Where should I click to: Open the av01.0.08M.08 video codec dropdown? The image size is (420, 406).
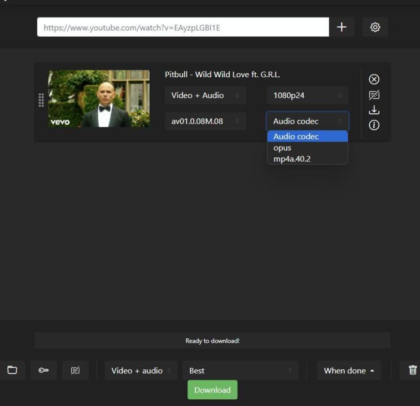click(x=205, y=121)
